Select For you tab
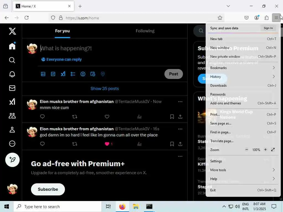 (x=62, y=31)
